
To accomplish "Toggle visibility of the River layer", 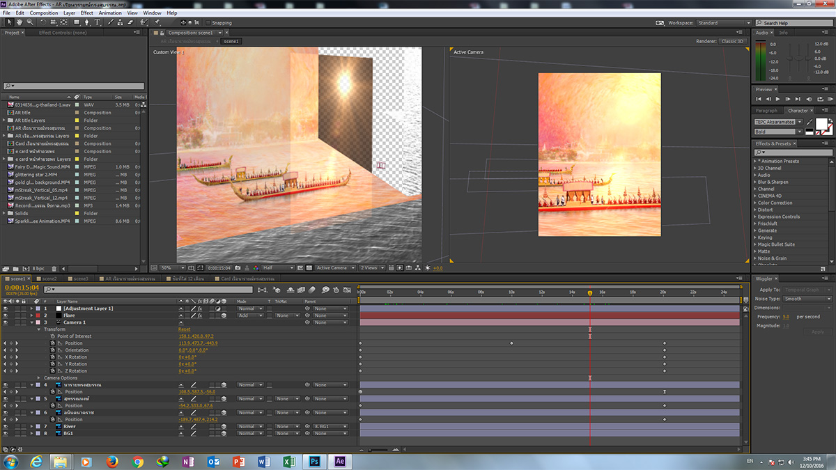I will coord(6,426).
